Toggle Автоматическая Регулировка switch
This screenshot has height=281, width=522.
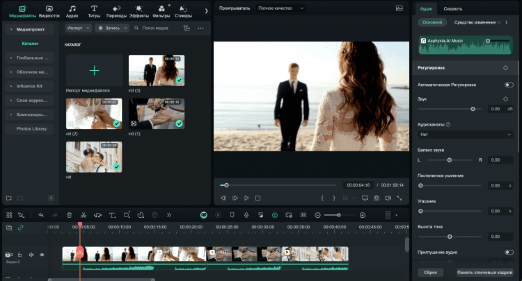point(509,85)
